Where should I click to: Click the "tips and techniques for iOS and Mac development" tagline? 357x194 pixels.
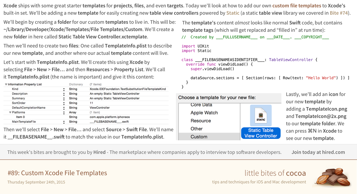point(259,182)
